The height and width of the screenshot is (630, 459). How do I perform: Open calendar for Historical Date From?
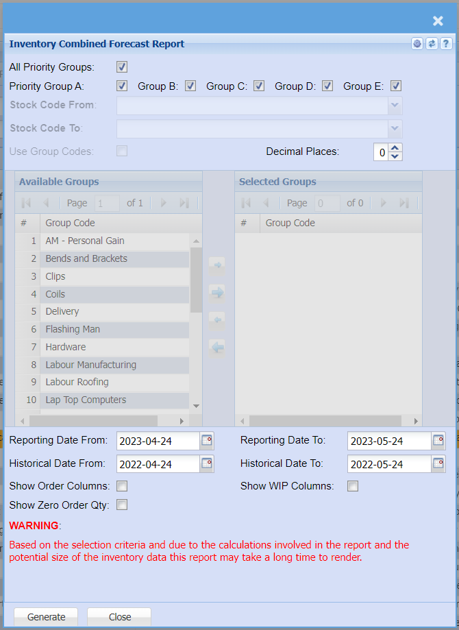[x=207, y=464]
